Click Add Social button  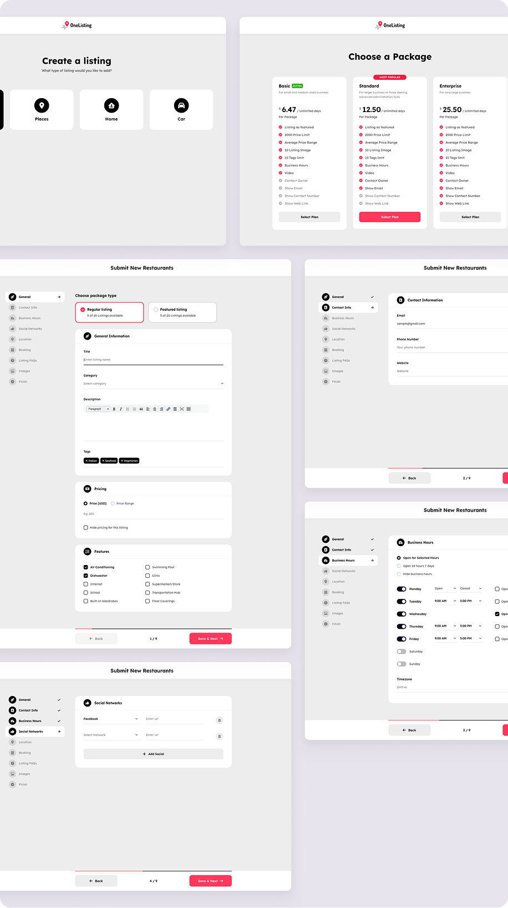point(154,754)
